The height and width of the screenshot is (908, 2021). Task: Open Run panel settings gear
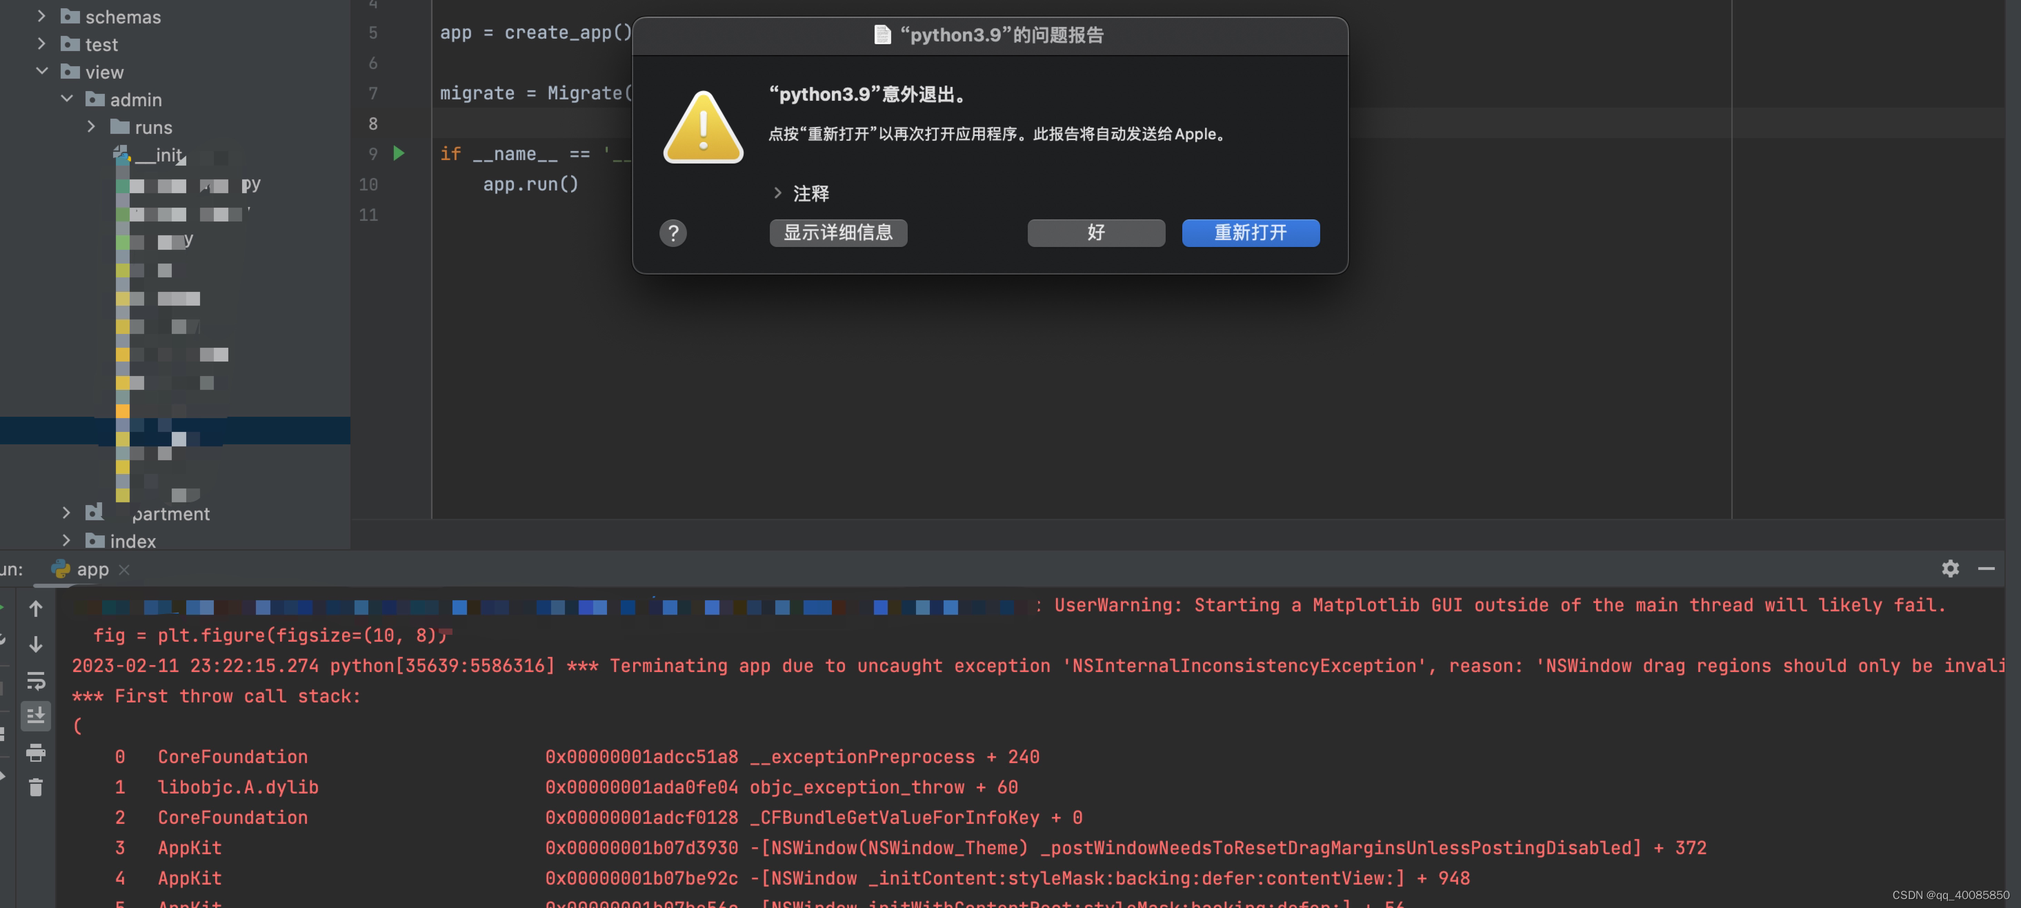point(1951,568)
